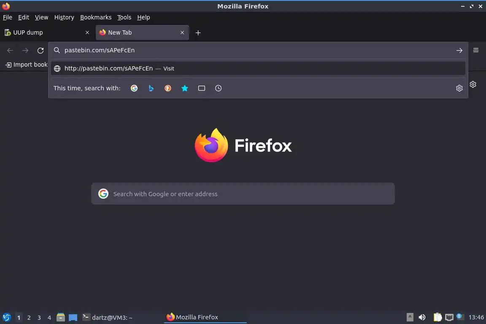This screenshot has width=486, height=324.
Task: Switch to the UUP dump tab
Action: click(x=47, y=32)
